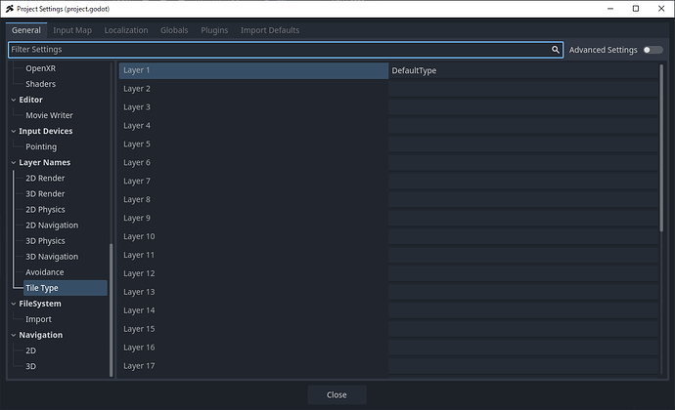Switch to the General tab
The width and height of the screenshot is (675, 410).
[x=26, y=30]
